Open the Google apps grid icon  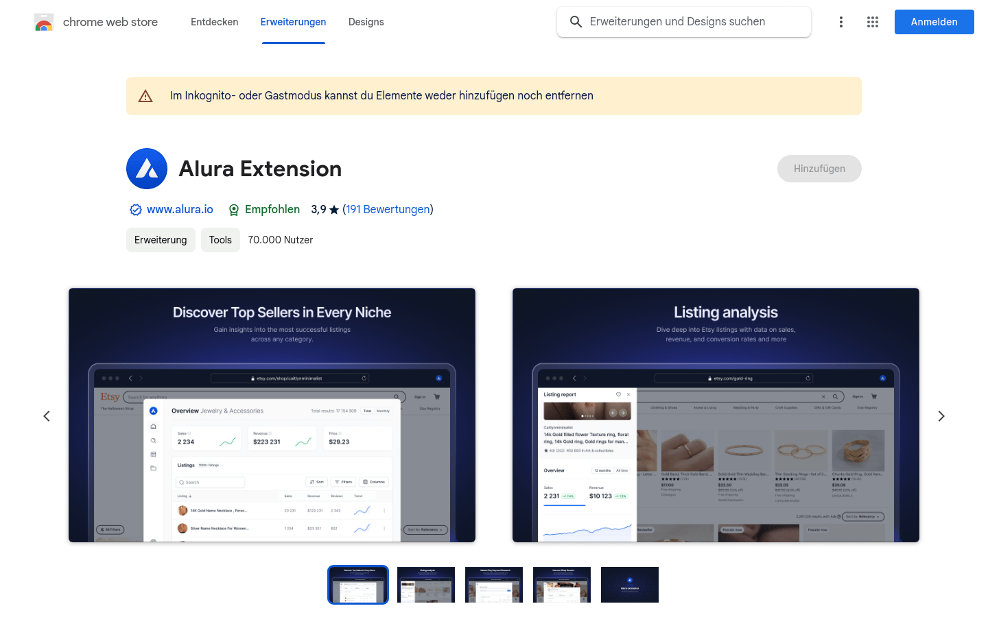pyautogui.click(x=872, y=21)
